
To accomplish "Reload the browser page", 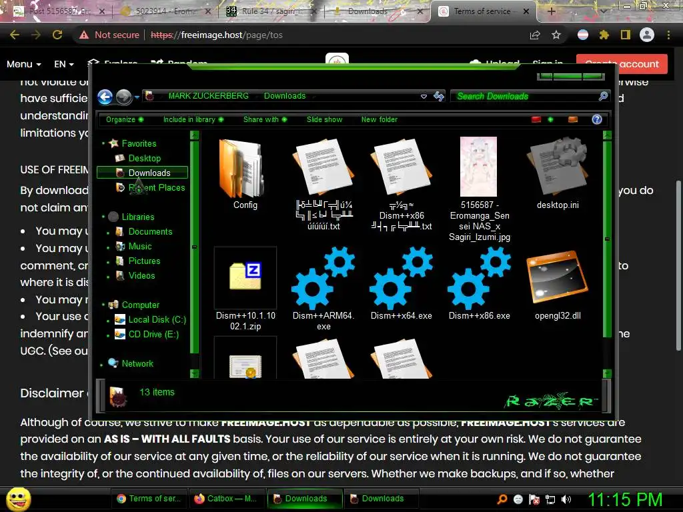I will [x=57, y=35].
